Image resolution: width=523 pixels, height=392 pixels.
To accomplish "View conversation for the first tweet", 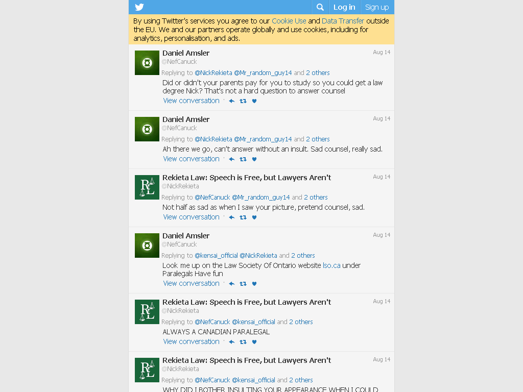I will [x=191, y=101].
